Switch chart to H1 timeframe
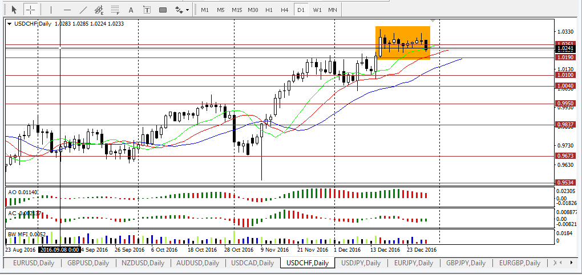The image size is (582, 275). [269, 10]
